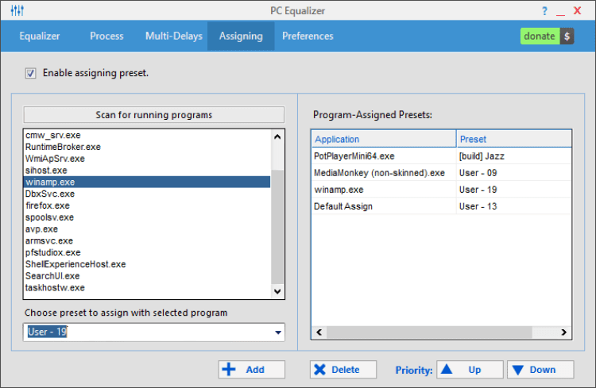Move priority down with the Down arrow
Image resolution: width=596 pixels, height=388 pixels.
(x=540, y=369)
